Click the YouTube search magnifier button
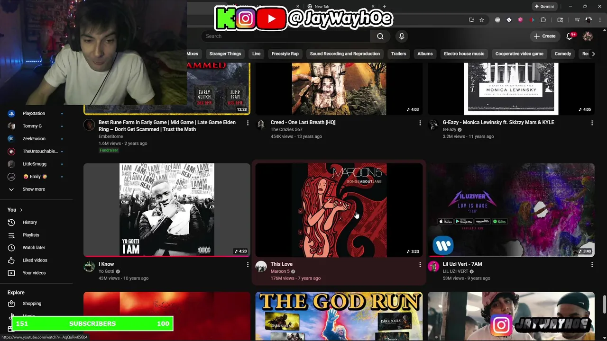 (x=380, y=36)
